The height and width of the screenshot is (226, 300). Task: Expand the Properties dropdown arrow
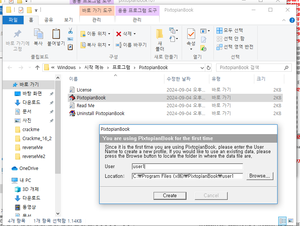[191, 49]
